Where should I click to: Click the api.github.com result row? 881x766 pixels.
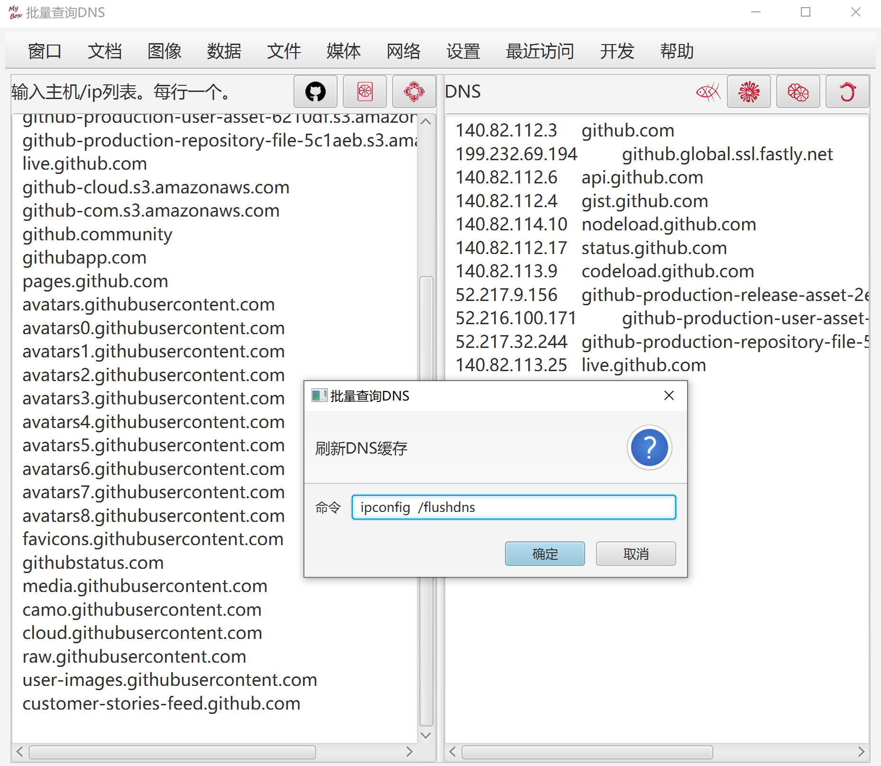[x=579, y=177]
